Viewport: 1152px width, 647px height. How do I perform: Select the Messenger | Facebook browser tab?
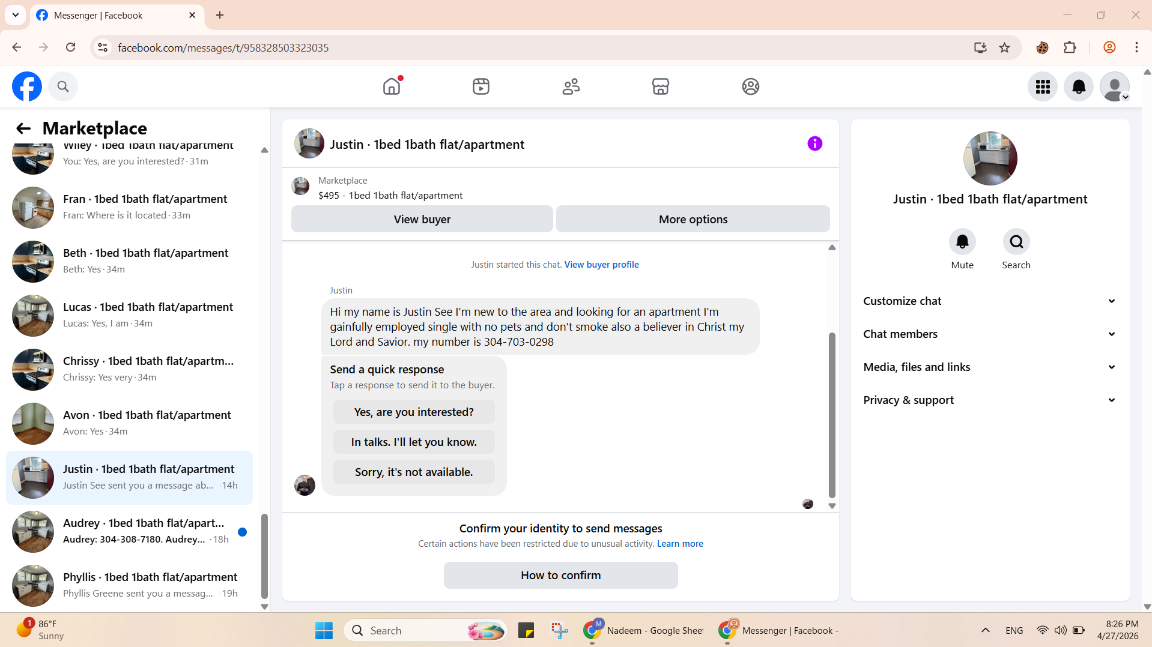pos(116,16)
